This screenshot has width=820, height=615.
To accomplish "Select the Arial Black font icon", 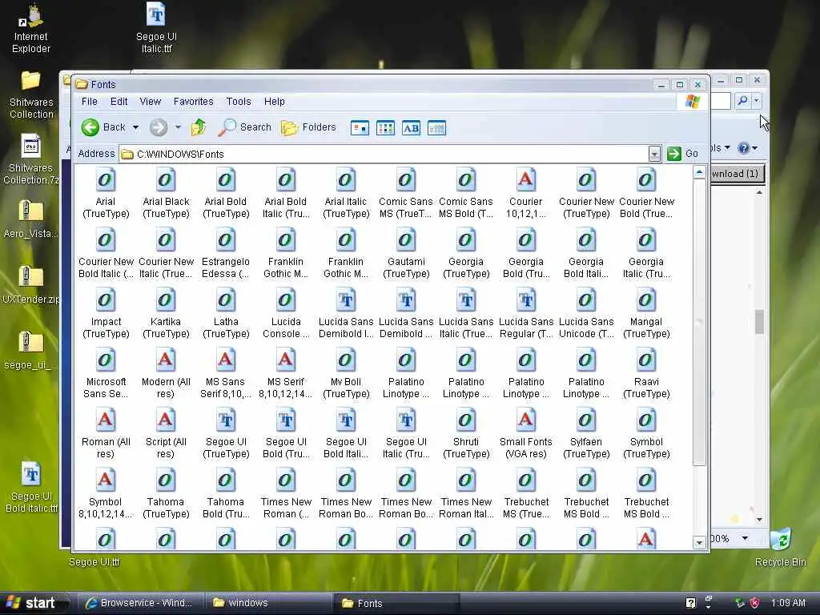I will point(165,180).
